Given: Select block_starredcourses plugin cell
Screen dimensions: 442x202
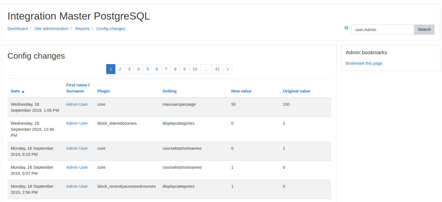Looking at the screenshot, I should (x=117, y=123).
